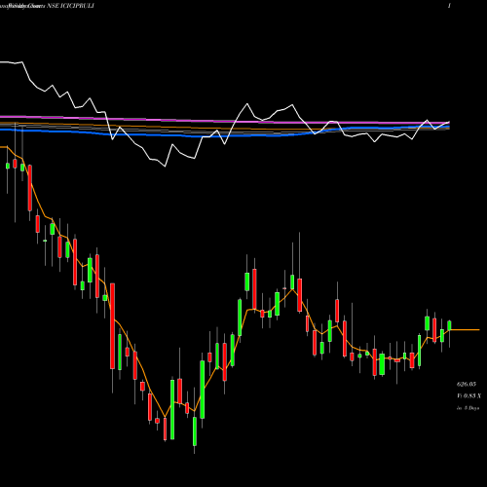Click the NSE ICICIPRULI chart title text
487x487 pixels.
pos(71,6)
